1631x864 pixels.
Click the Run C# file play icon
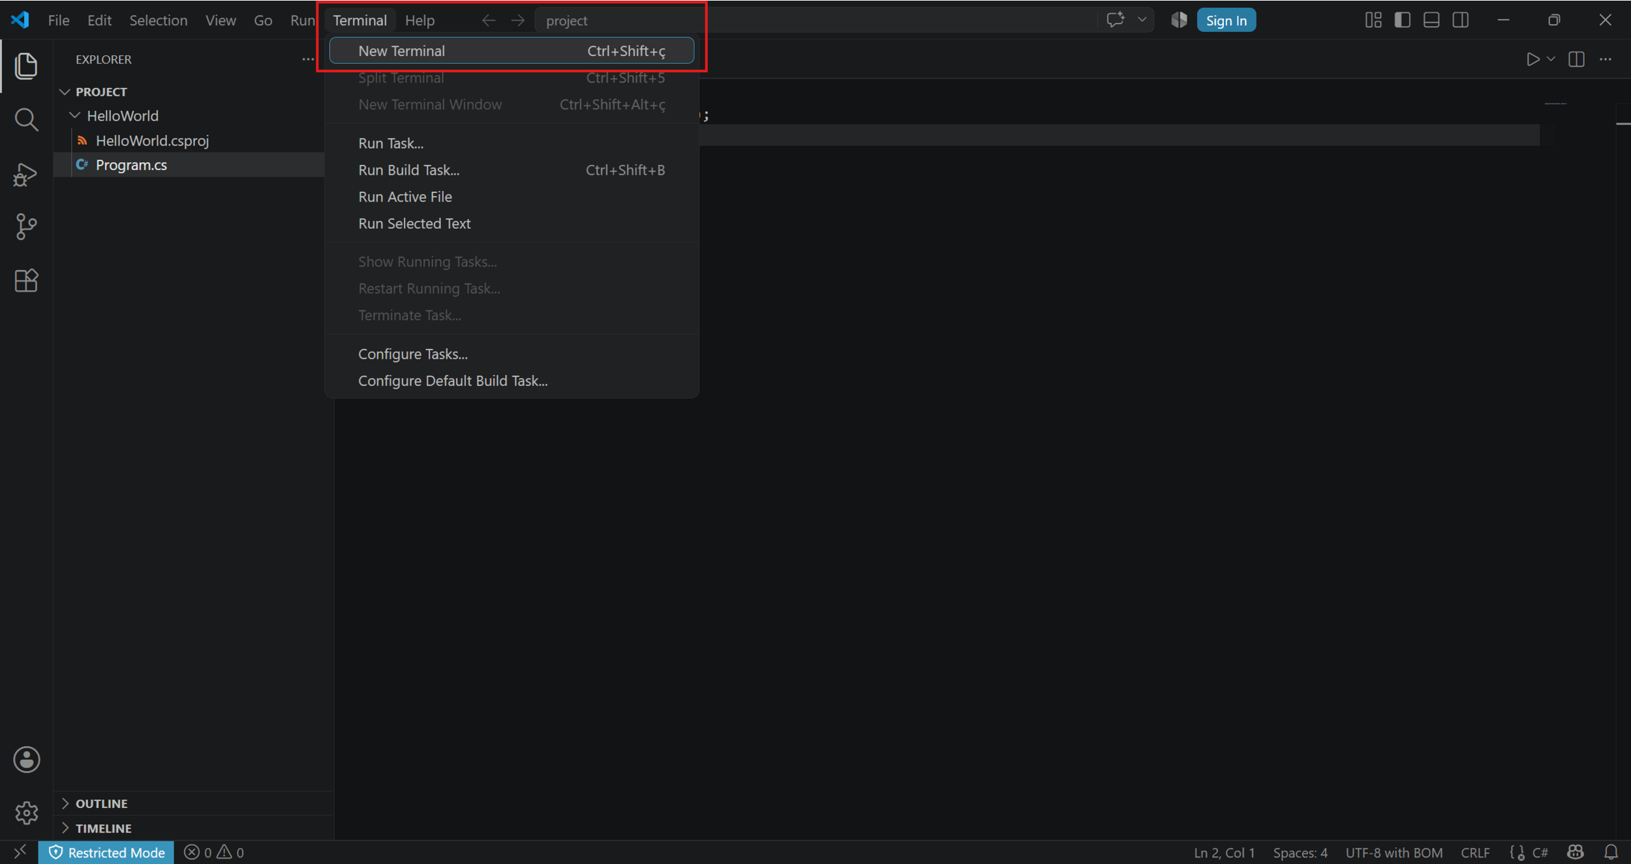click(x=1532, y=59)
